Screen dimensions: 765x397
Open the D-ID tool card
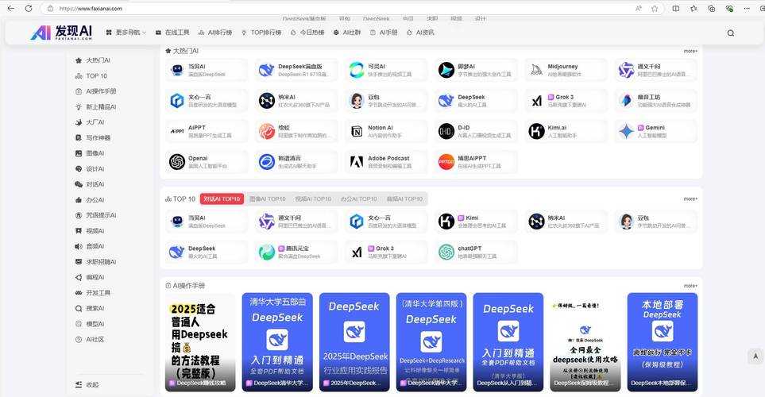[476, 131]
